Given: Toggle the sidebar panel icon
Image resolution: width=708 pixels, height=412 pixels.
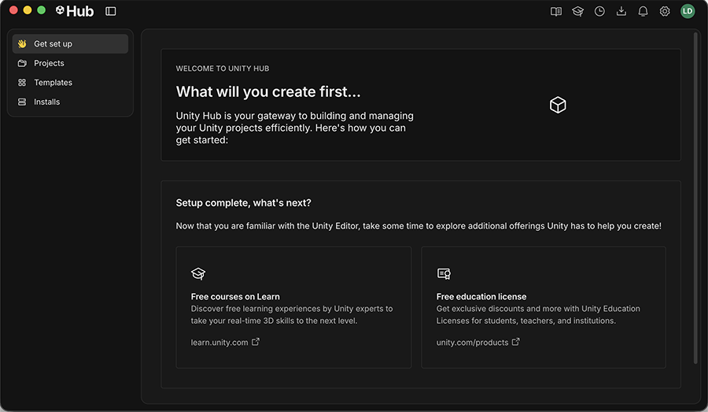Looking at the screenshot, I should pyautogui.click(x=111, y=11).
